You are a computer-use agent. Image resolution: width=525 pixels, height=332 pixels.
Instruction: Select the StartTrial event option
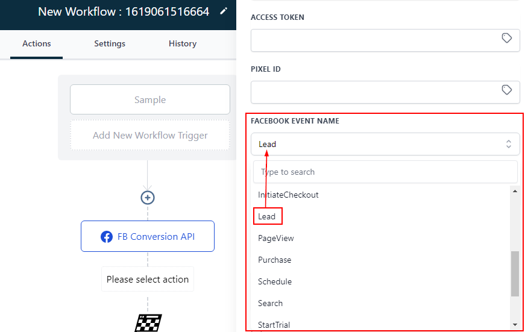click(274, 325)
